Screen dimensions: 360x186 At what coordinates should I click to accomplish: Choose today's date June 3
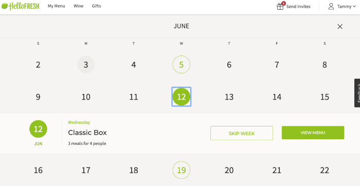tap(86, 64)
